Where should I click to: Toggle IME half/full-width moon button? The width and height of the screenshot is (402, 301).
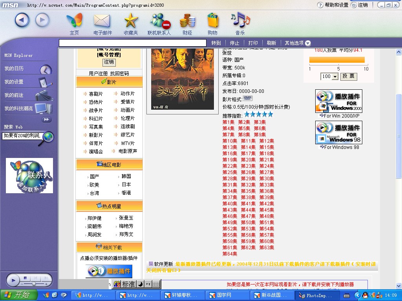140,284
